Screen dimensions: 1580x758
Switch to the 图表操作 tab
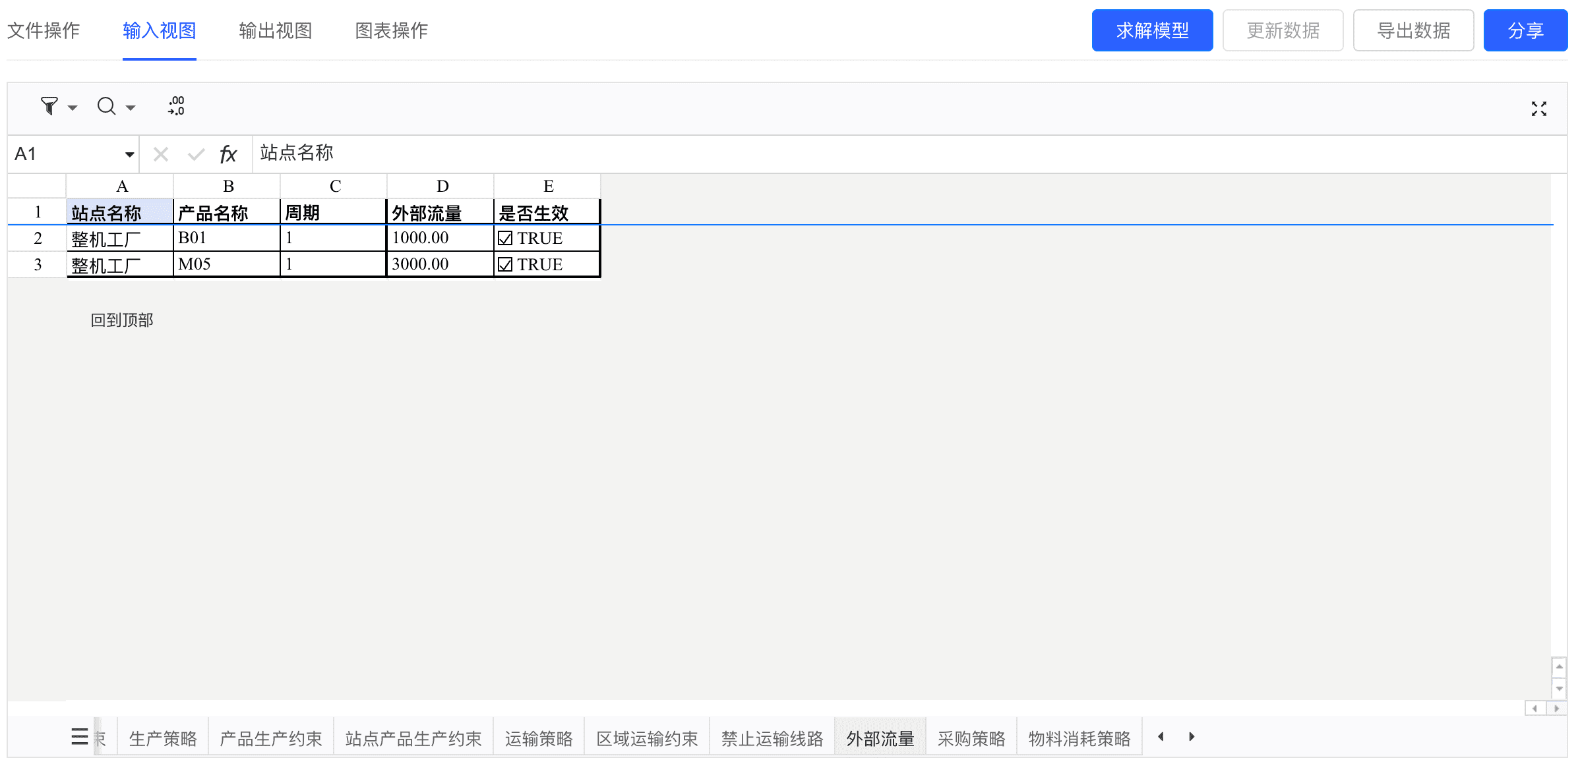tap(392, 30)
